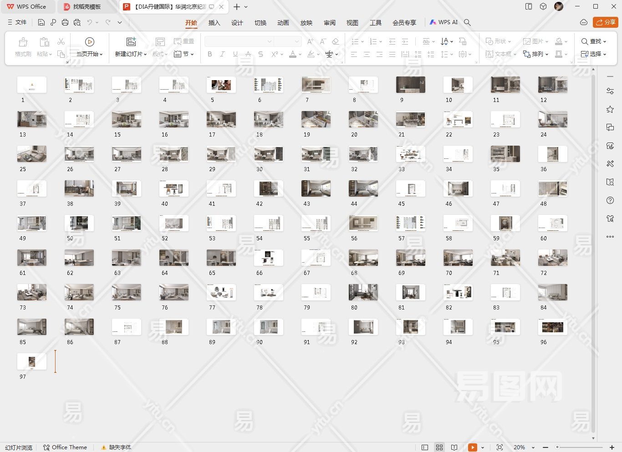
Task: Open the Insert ribbon tab
Action: click(x=214, y=23)
